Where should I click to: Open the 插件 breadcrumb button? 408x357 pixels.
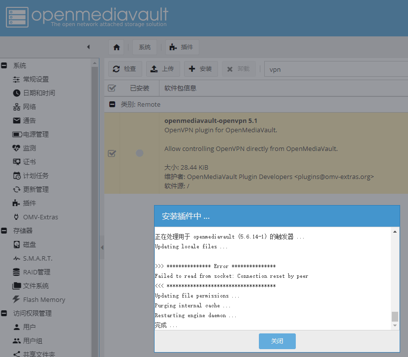pos(182,47)
